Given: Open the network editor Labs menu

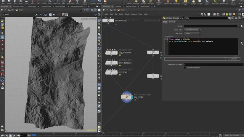Looking at the screenshot, I should coord(140,14).
